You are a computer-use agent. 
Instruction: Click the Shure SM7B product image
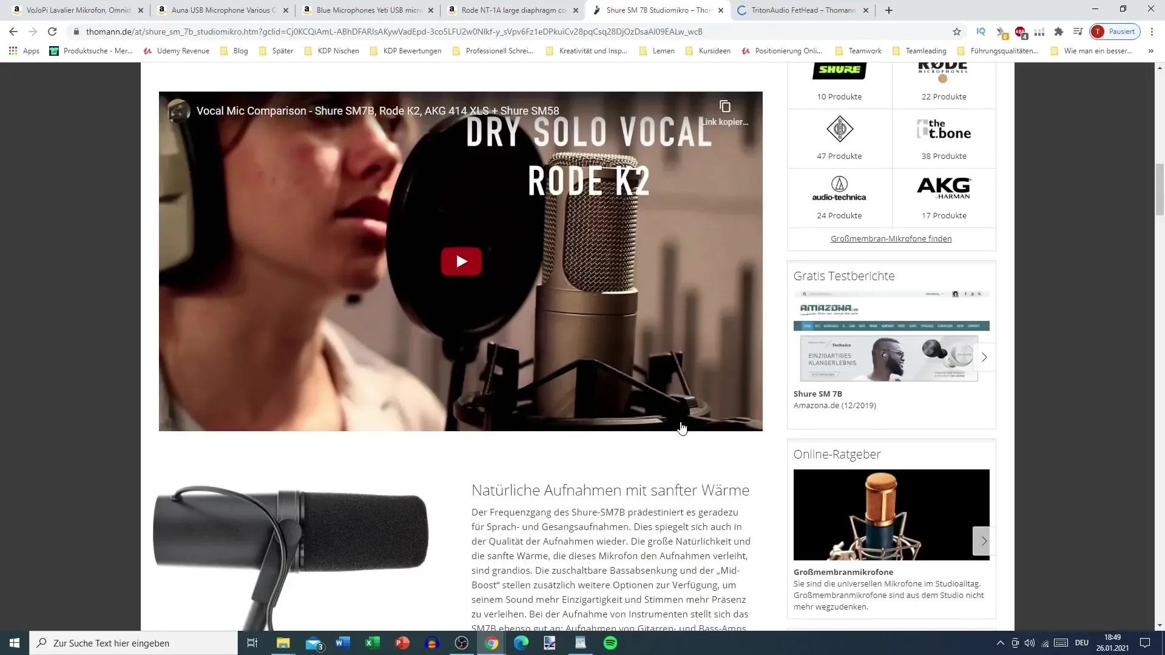point(291,557)
